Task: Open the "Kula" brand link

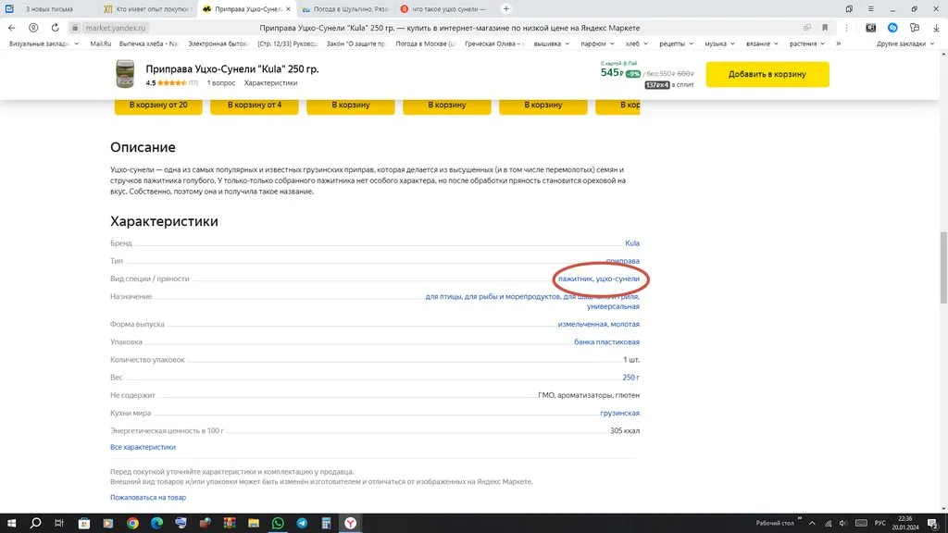Action: (631, 243)
